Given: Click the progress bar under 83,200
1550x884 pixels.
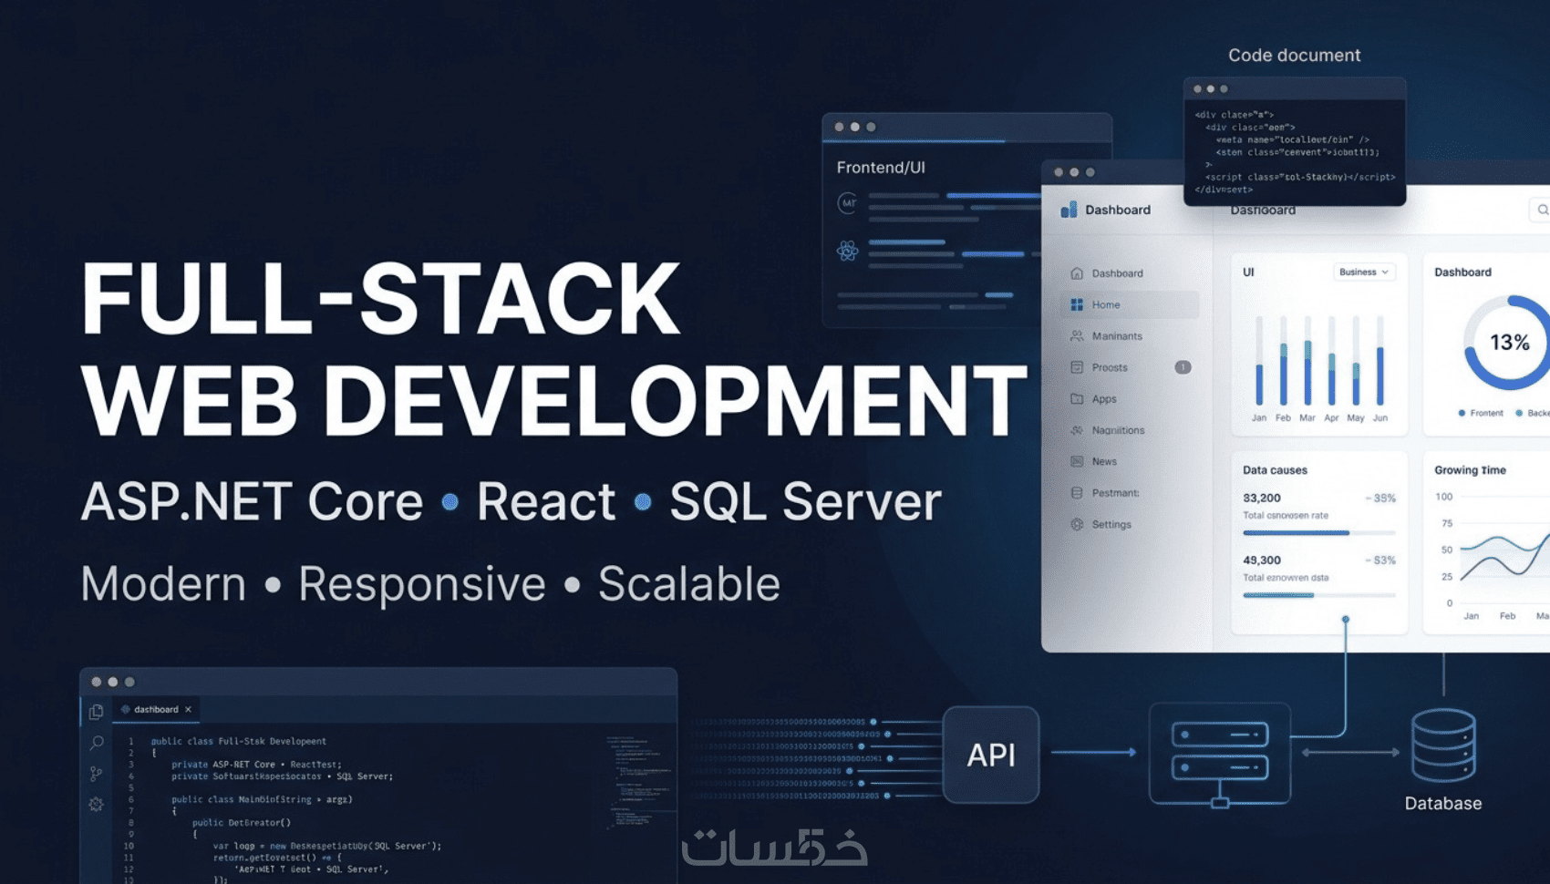Looking at the screenshot, I should [1318, 533].
